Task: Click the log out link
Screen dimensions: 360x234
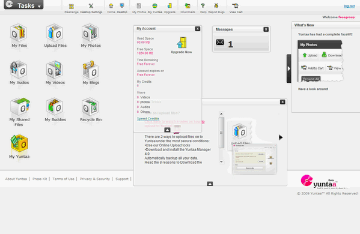Action: coord(349,6)
